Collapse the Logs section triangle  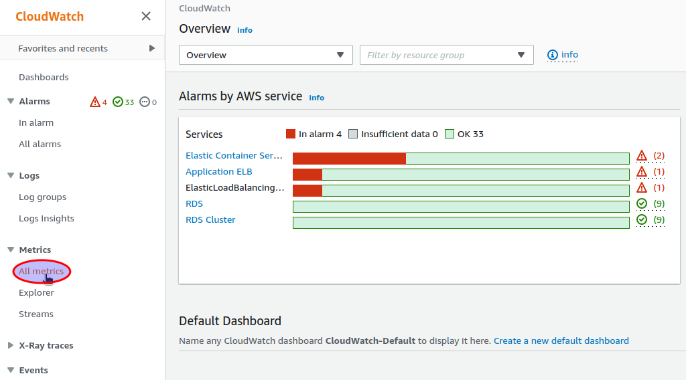11,175
